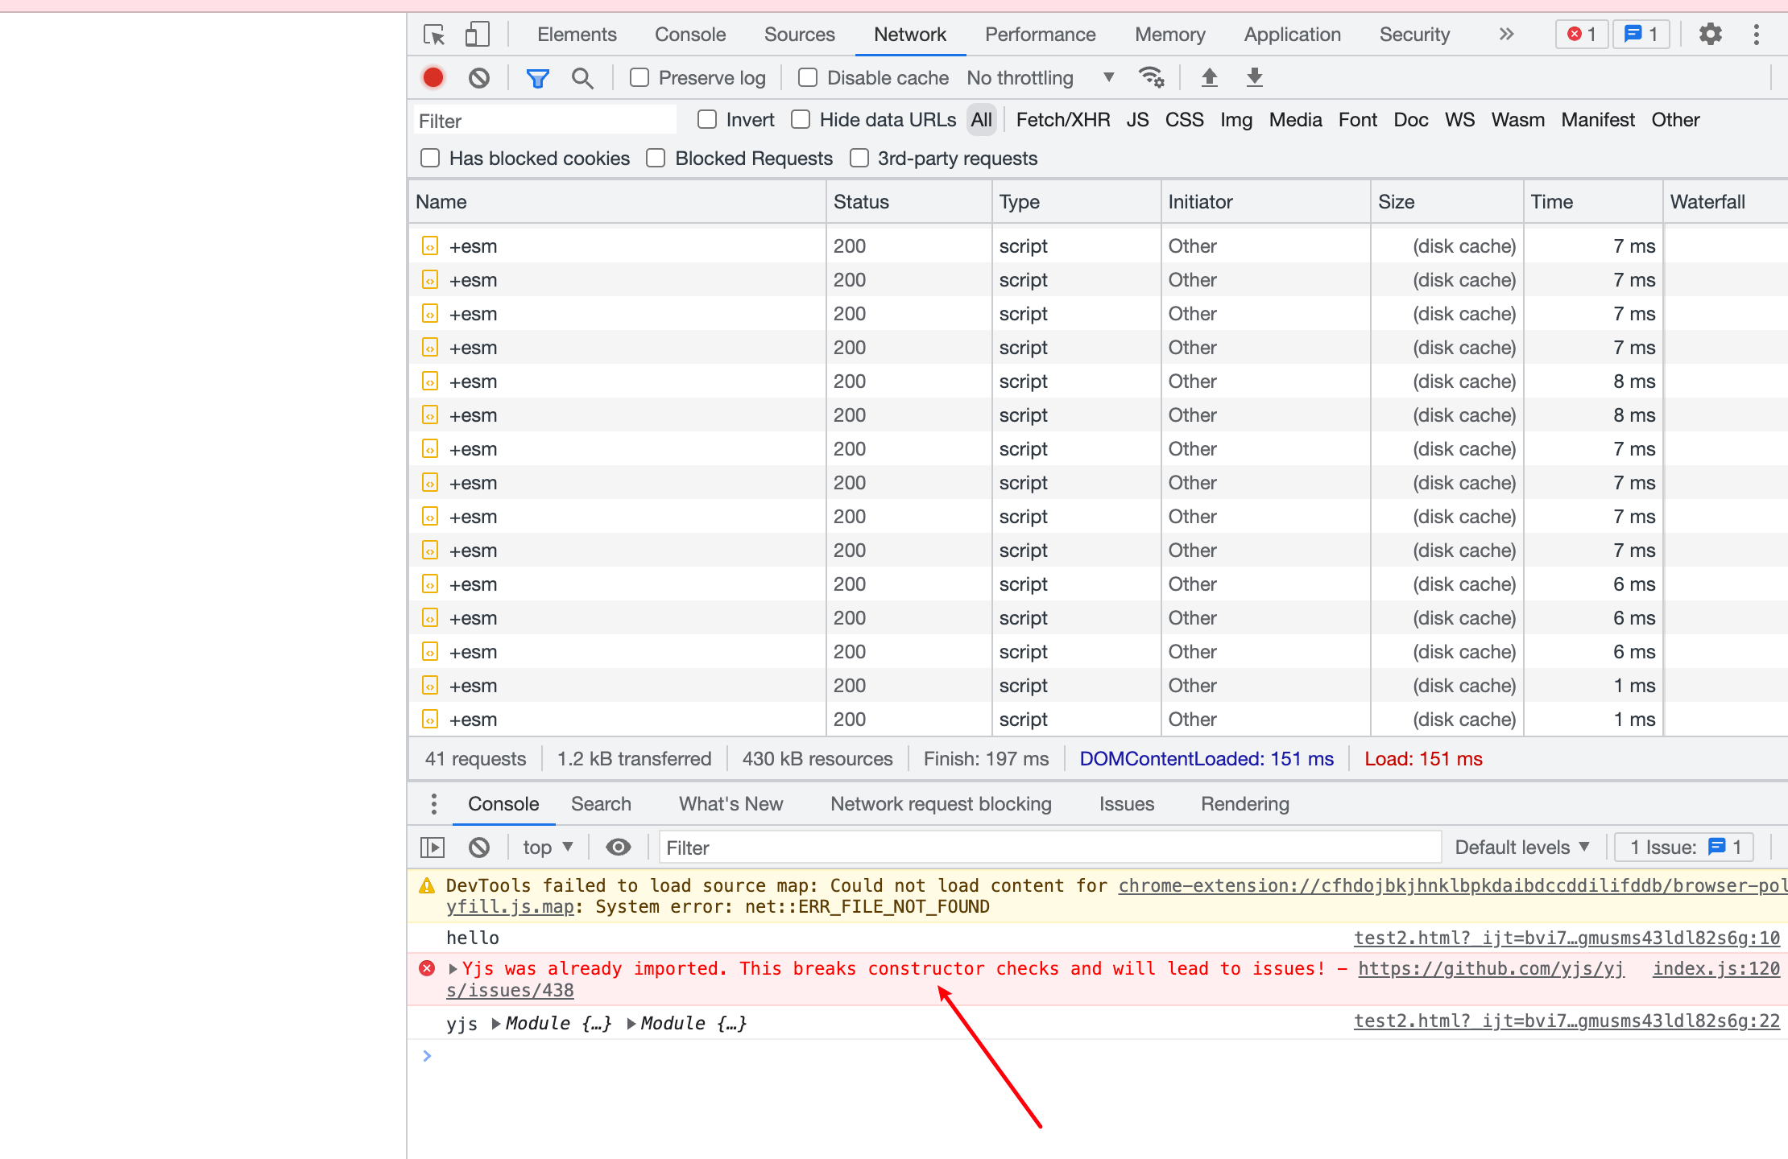Toggle the device toolbar icon

pyautogui.click(x=477, y=35)
